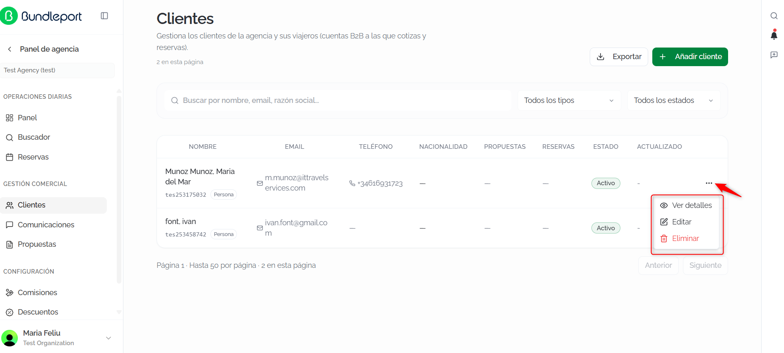
Task: Click the ACTUALIZADO column header
Action: tap(659, 147)
